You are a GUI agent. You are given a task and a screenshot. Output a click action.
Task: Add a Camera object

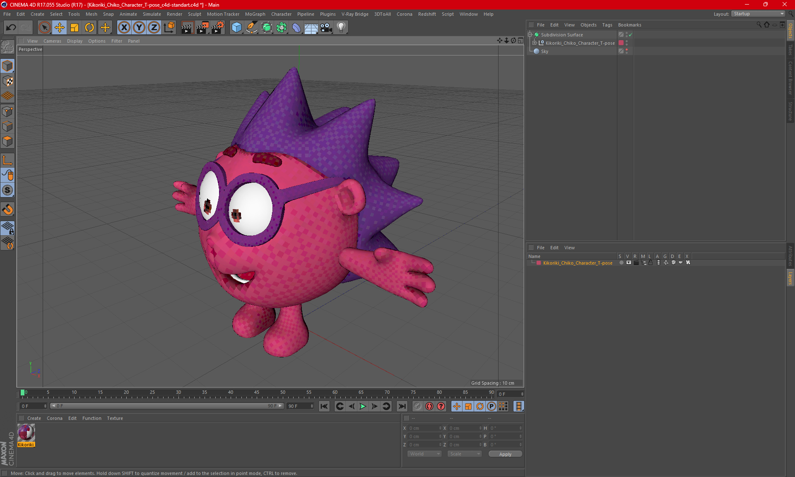pos(326,28)
